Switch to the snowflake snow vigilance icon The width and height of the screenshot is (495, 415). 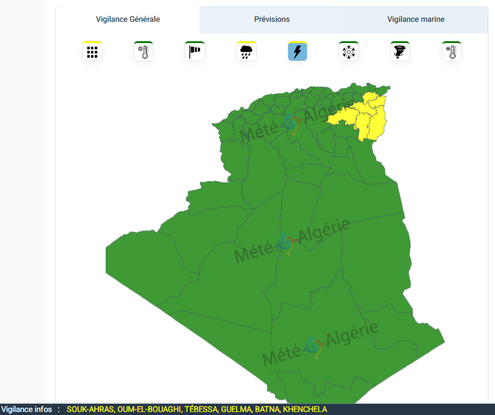point(349,52)
